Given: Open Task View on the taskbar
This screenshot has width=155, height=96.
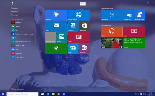Looking at the screenshot, I should click(x=42, y=94).
